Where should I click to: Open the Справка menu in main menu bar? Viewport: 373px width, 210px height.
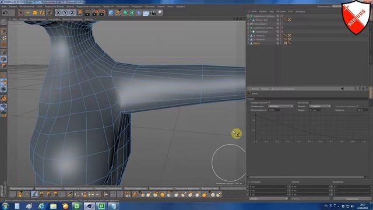point(180,6)
